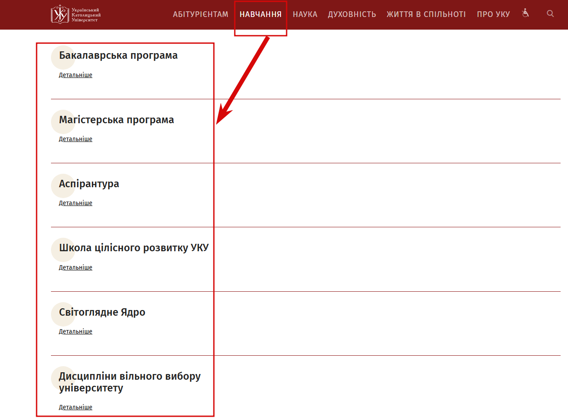Click the Бакалаврська програма heading
This screenshot has height=418, width=568.
click(x=118, y=56)
